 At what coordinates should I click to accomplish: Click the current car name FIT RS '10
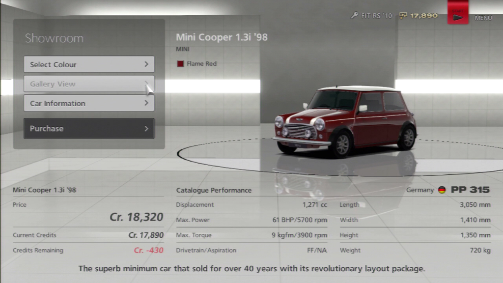click(376, 16)
